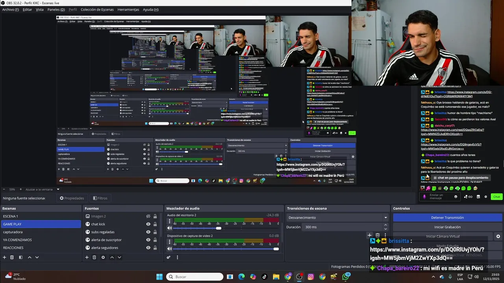Click Iniciar Grabación button
504x283 pixels.
[447, 227]
